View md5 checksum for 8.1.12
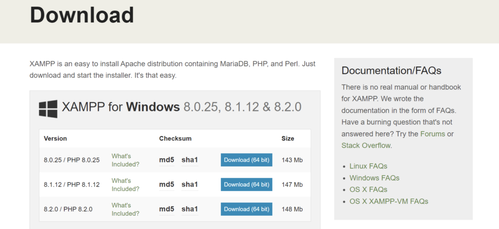This screenshot has height=229, width=499. point(167,185)
